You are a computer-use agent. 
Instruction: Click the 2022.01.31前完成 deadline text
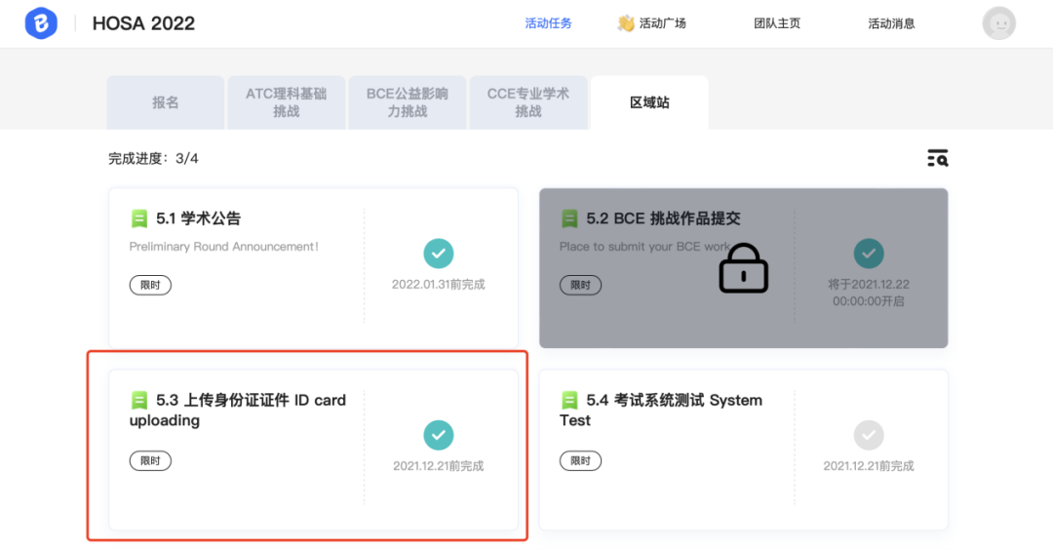(x=439, y=284)
